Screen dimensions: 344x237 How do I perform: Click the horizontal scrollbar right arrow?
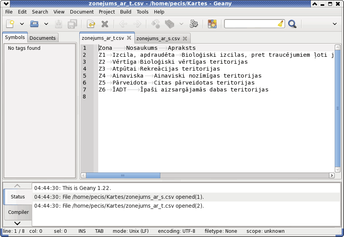(332, 175)
